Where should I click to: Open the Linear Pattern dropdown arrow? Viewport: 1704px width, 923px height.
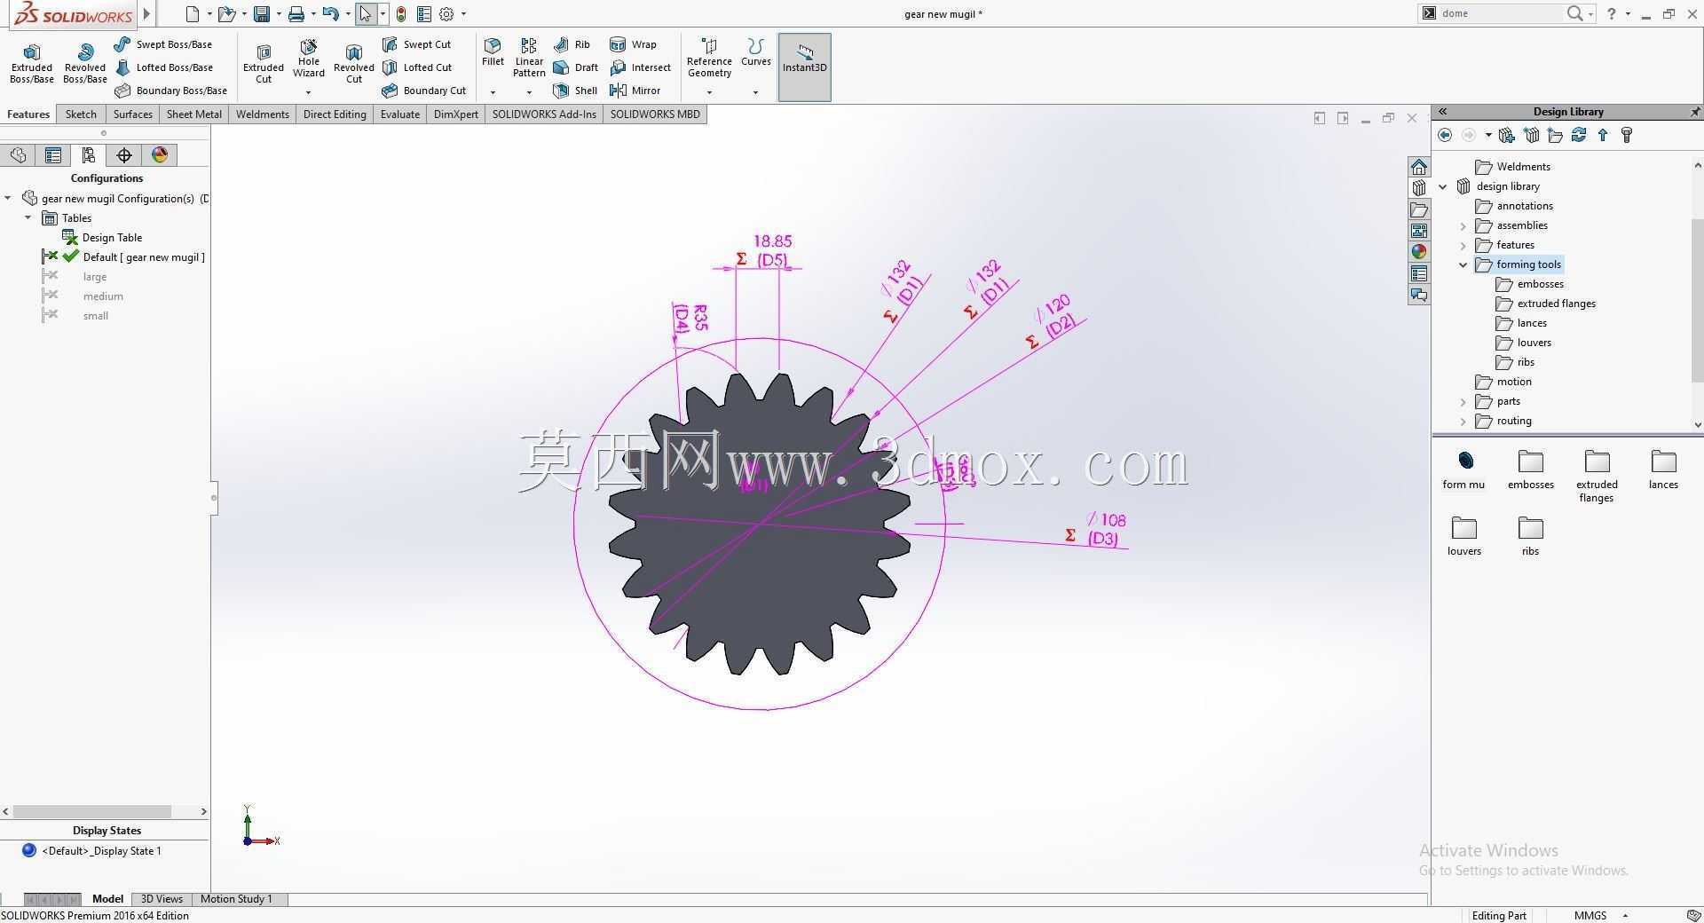[529, 92]
